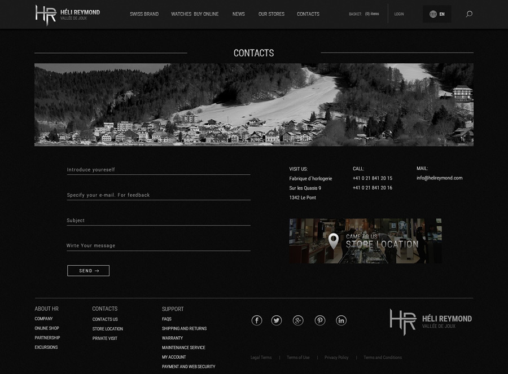Viewport: 508px width, 374px height.
Task: Open the info@helireymond.com email link
Action: click(x=439, y=178)
